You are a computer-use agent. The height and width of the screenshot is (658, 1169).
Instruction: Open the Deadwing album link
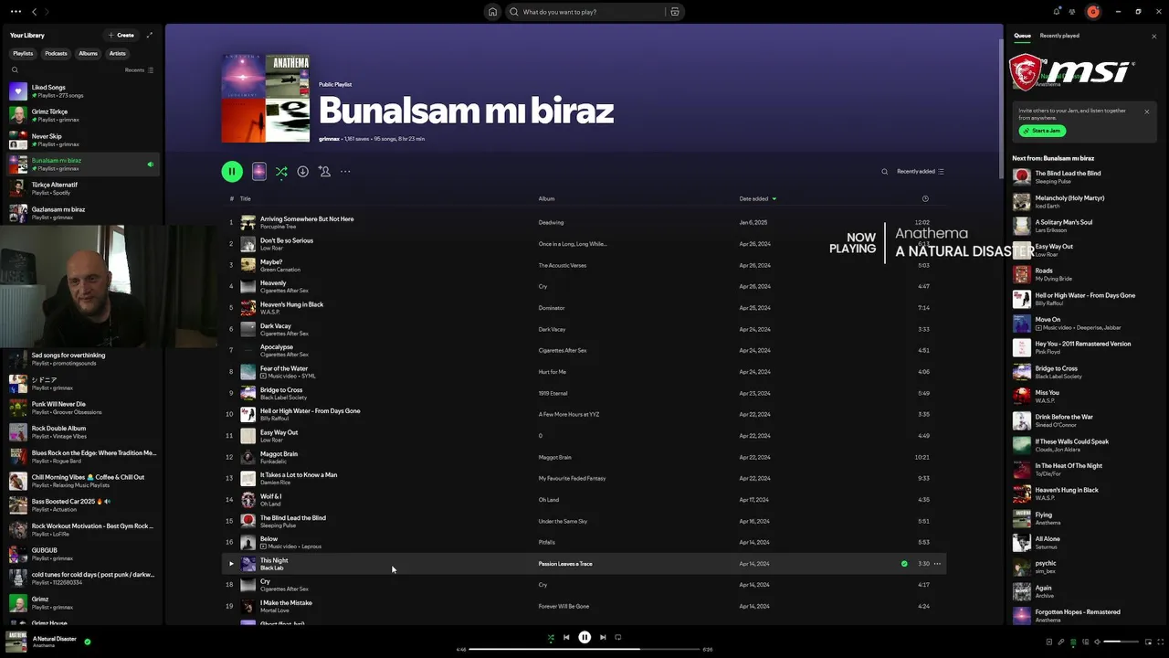click(x=551, y=222)
